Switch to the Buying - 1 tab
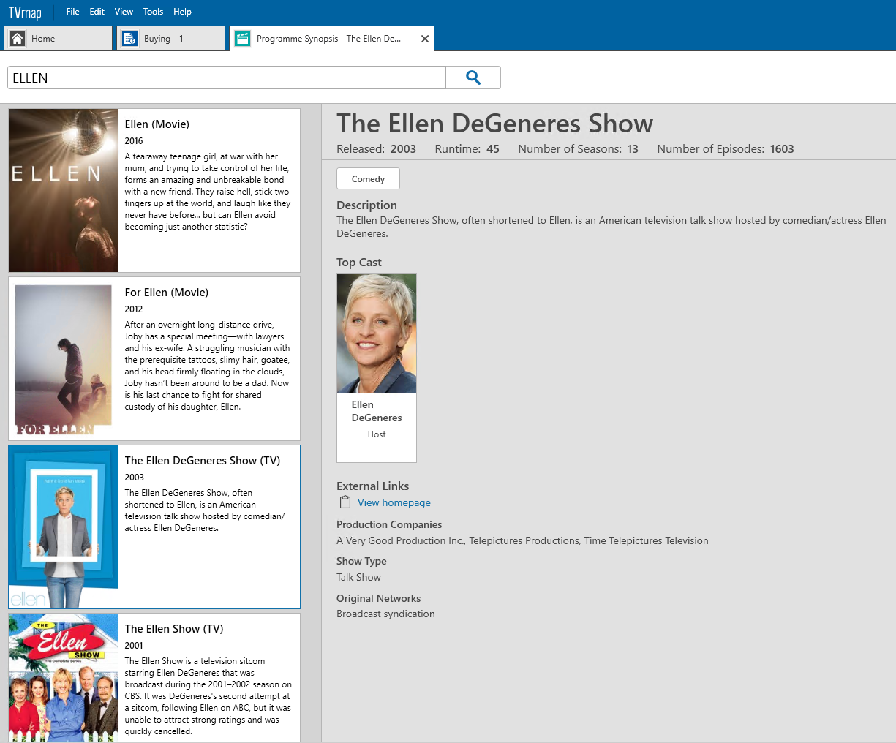This screenshot has height=743, width=896. pyautogui.click(x=171, y=39)
